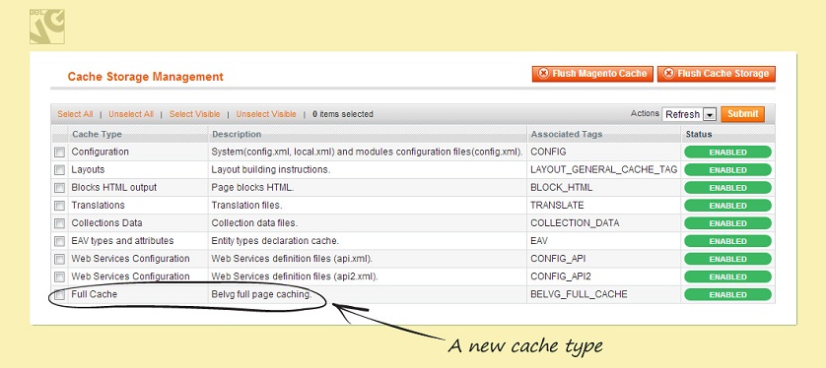826x368 pixels.
Task: Check the Blocks HTML output checkbox
Action: 59,188
